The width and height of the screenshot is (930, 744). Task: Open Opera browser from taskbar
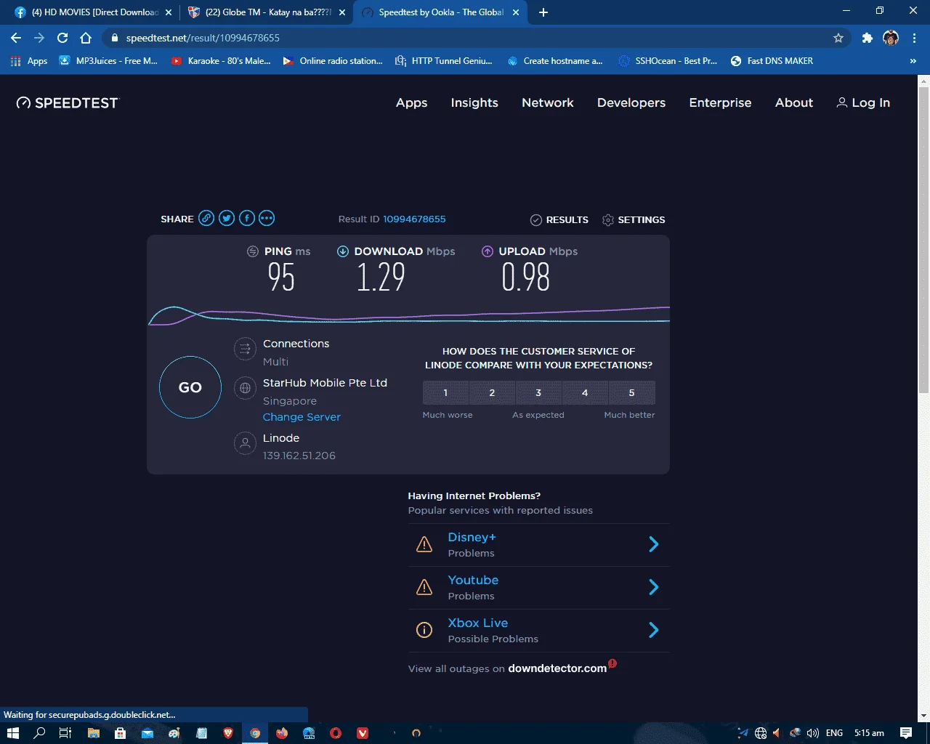tap(336, 733)
